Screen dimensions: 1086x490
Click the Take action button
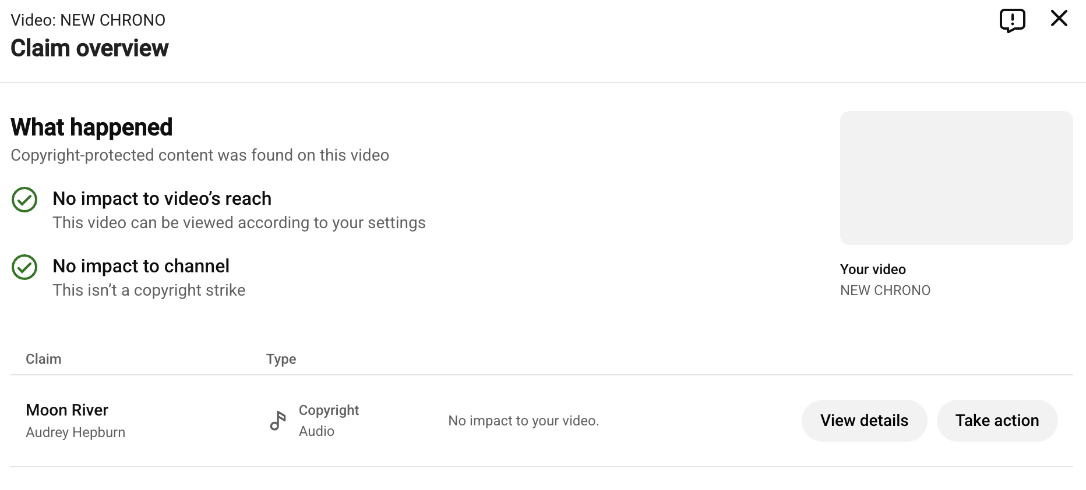pos(997,421)
